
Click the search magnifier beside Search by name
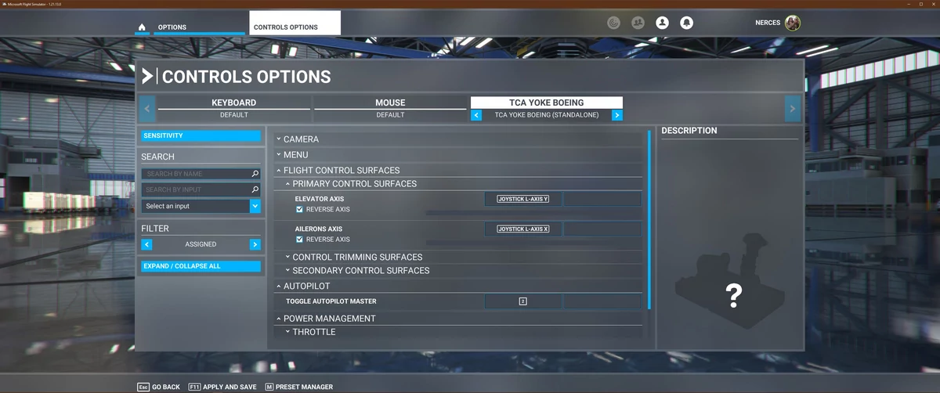[255, 174]
